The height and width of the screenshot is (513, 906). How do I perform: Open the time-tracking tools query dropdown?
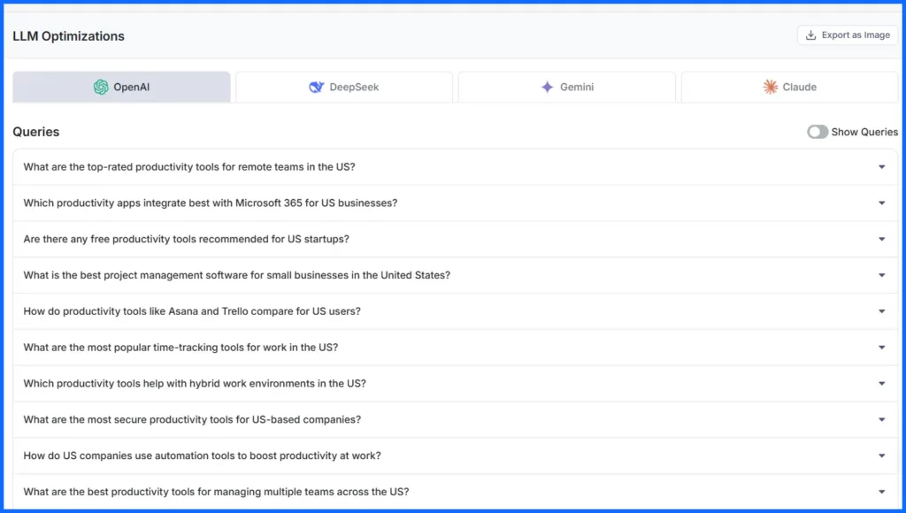click(x=882, y=348)
